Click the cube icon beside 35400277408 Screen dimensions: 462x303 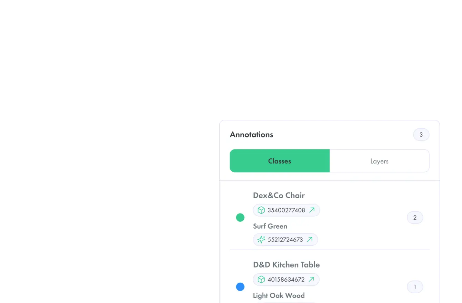tap(261, 210)
